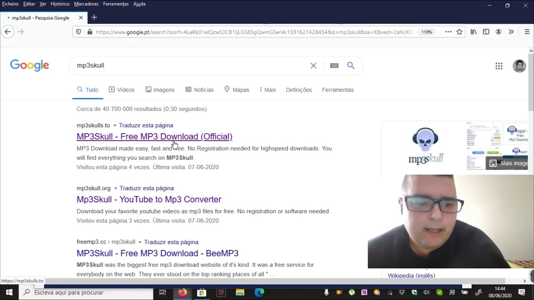Open MP3Skull - Free MP3 Download (Official) result
The height and width of the screenshot is (300, 534).
[154, 136]
